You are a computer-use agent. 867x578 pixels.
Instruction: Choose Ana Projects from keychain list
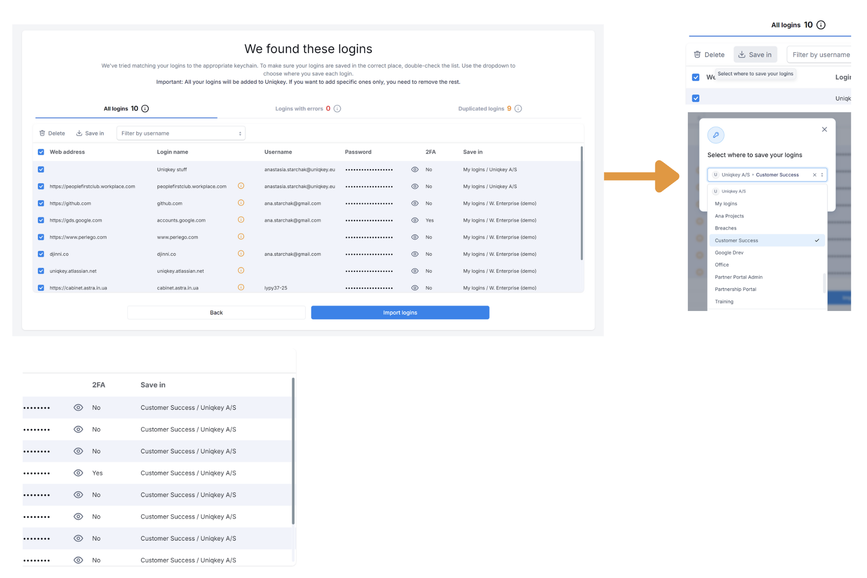767,216
